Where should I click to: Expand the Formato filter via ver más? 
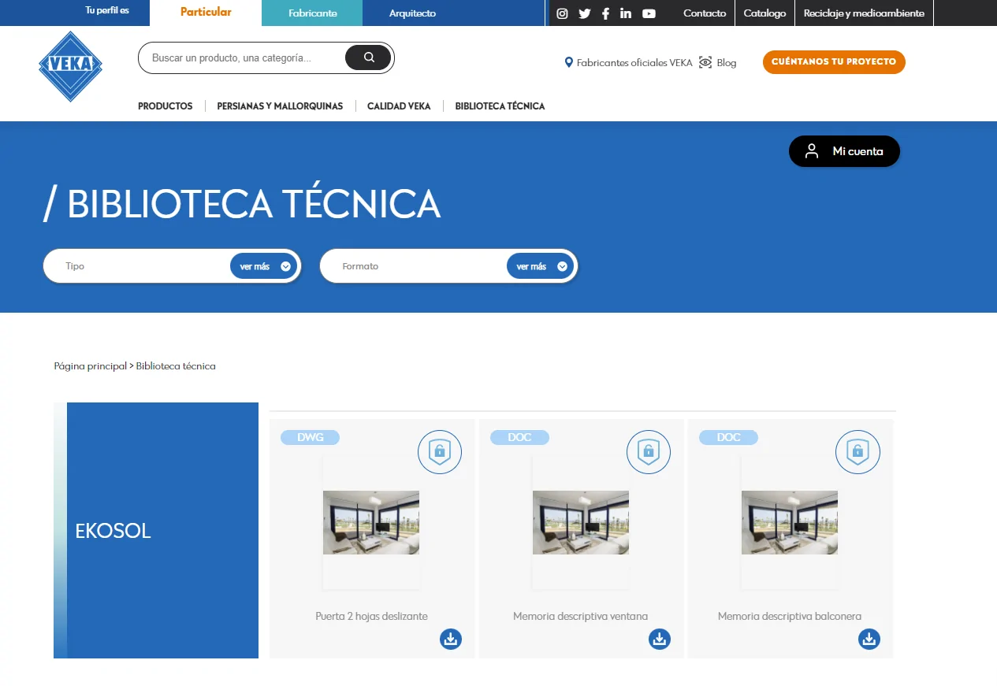click(541, 266)
